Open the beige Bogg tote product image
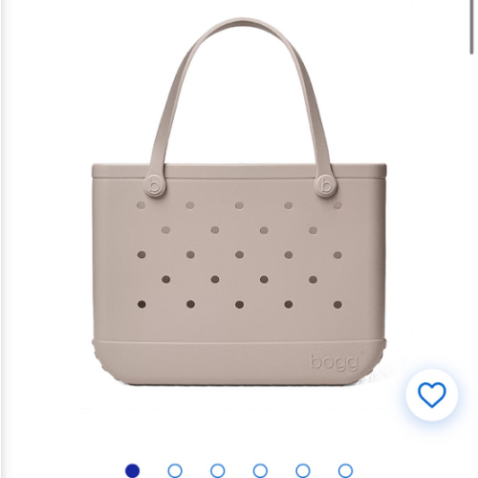The width and height of the screenshot is (478, 478). coord(239,202)
